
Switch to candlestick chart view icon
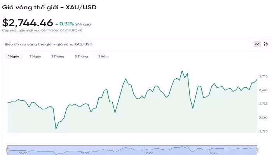click(x=266, y=44)
